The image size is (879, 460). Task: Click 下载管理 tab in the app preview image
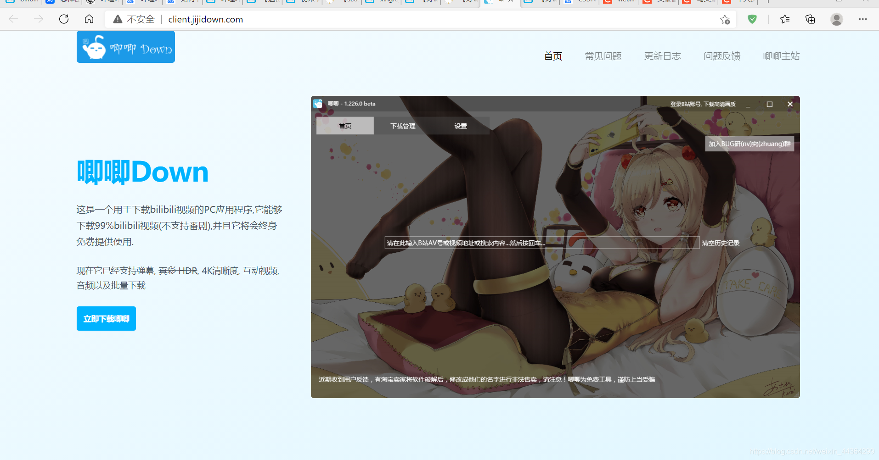[x=403, y=126]
